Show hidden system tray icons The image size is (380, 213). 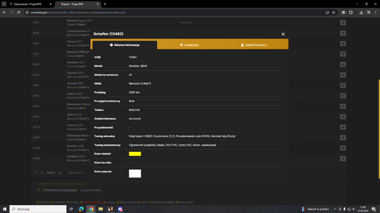pyautogui.click(x=335, y=209)
